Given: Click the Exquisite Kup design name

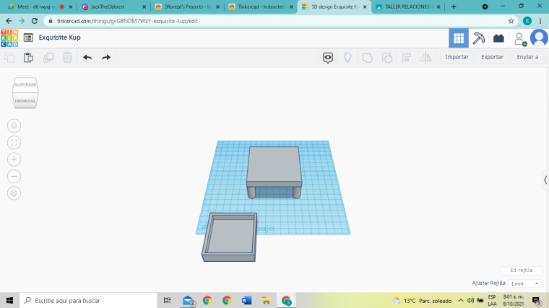Looking at the screenshot, I should click(x=59, y=38).
